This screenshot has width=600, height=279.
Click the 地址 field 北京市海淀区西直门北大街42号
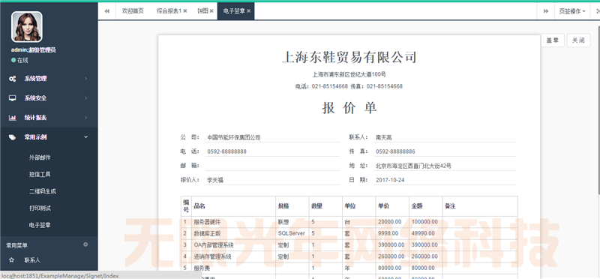(445, 166)
